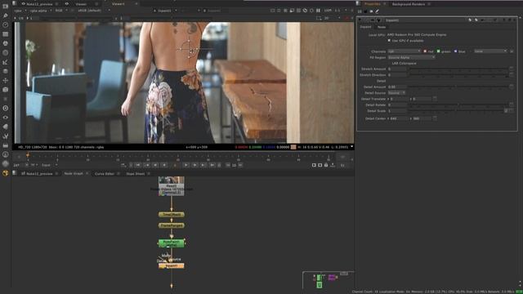This screenshot has width=523, height=294.
Task: Toggle the green channel checkbox
Action: pos(439,51)
